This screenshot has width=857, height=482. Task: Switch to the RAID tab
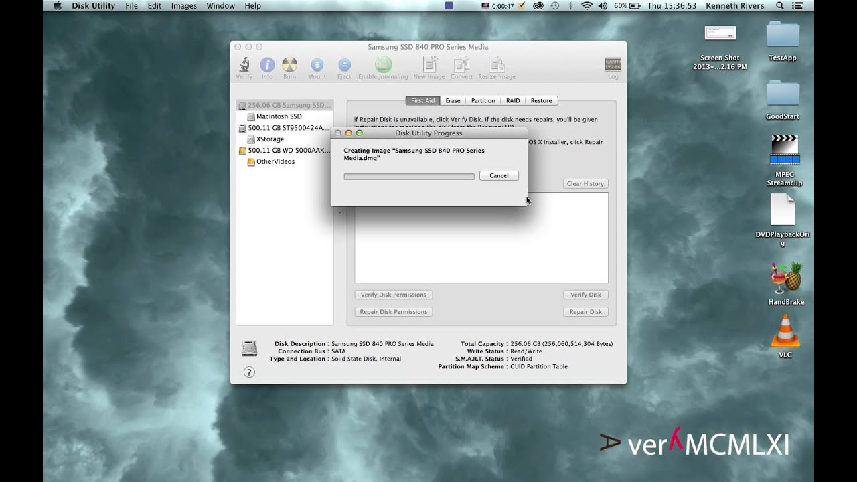(x=513, y=100)
